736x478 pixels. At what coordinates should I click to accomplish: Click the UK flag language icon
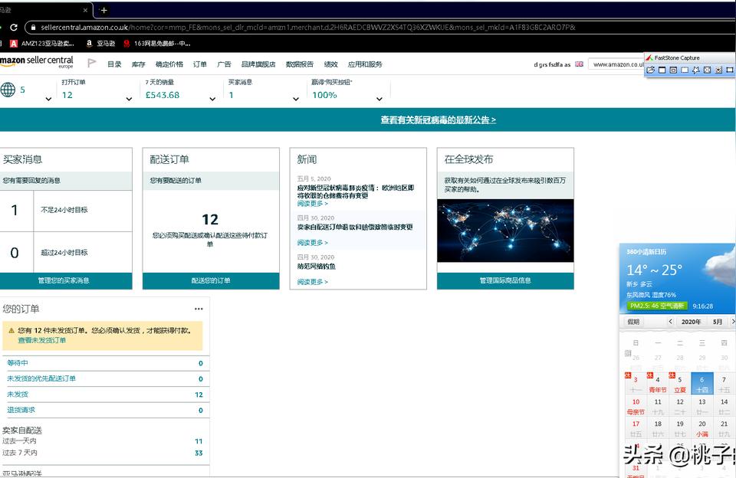(x=580, y=64)
